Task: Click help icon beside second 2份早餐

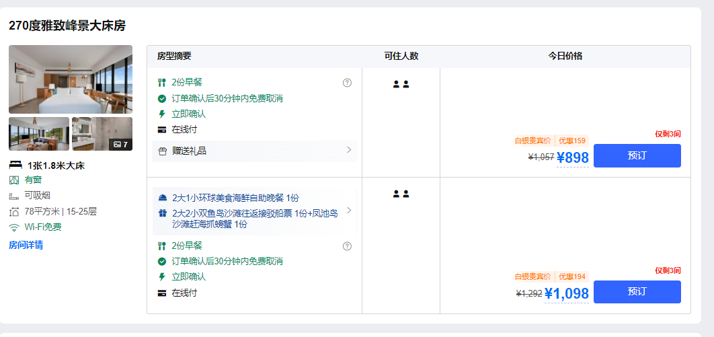Action: click(347, 246)
